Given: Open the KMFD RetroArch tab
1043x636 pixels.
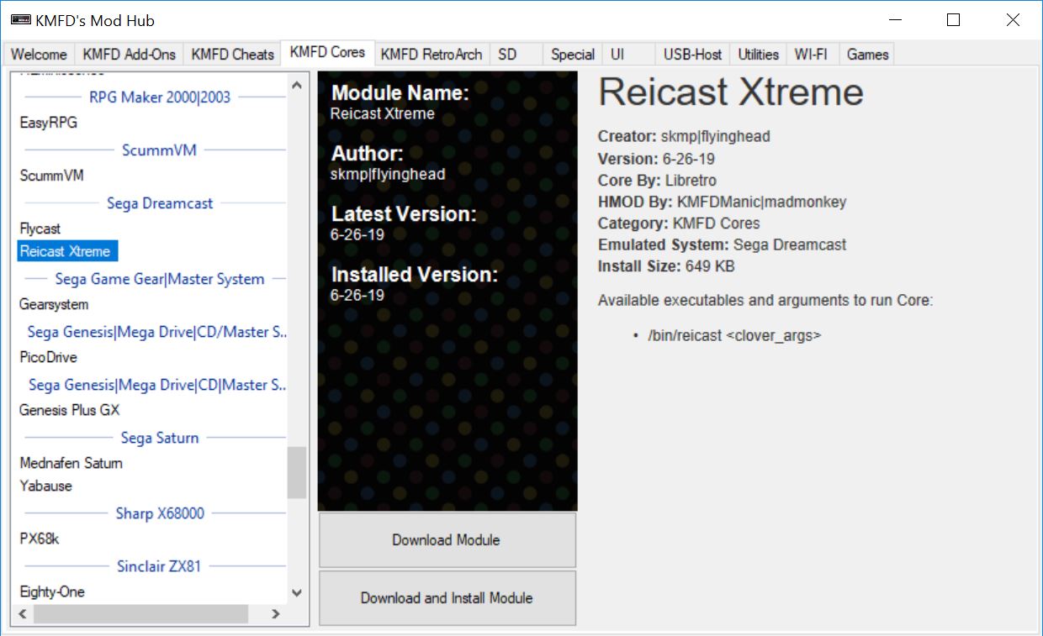Looking at the screenshot, I should 431,54.
